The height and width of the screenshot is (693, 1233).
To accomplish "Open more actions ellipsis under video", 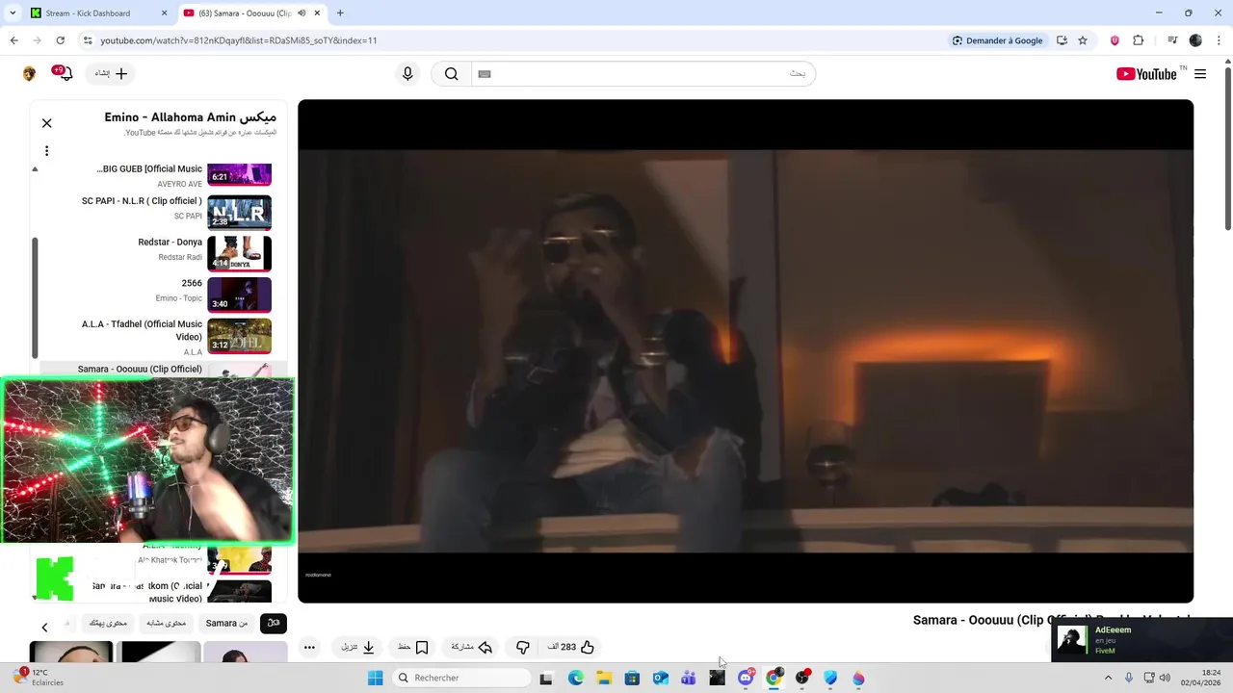I will coord(309,647).
